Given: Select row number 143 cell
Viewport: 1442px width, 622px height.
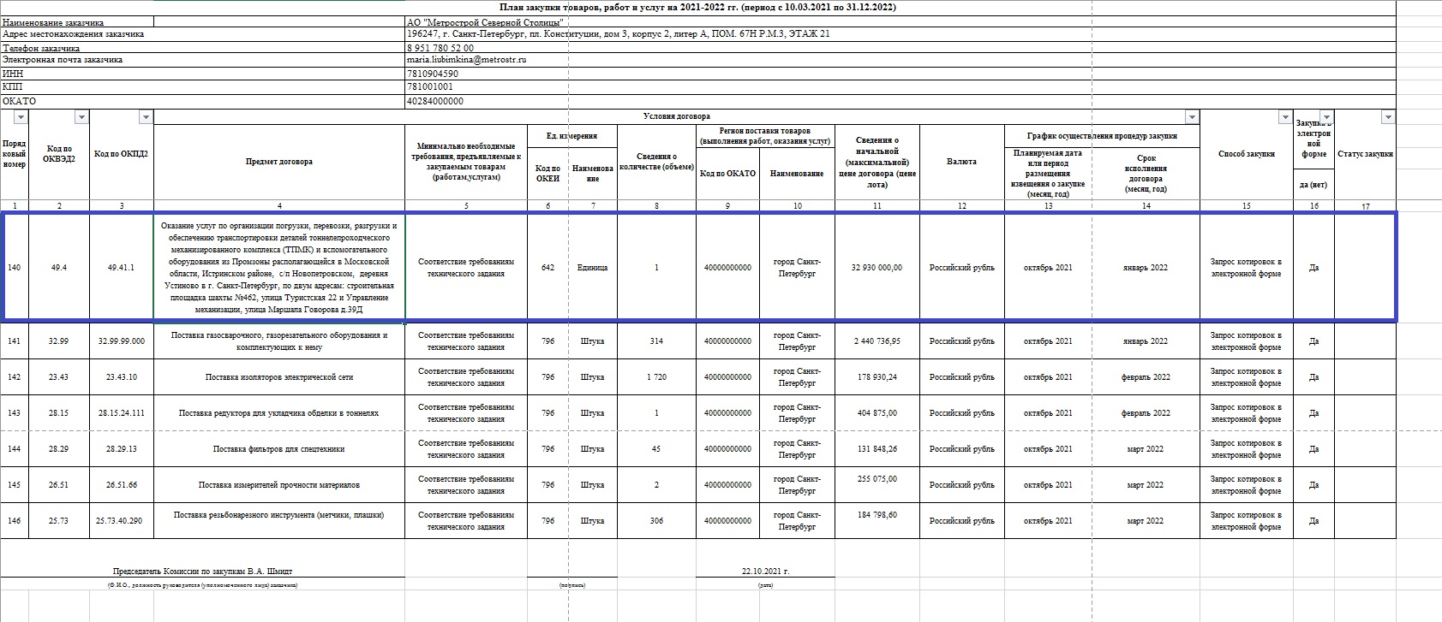Looking at the screenshot, I should [x=15, y=413].
